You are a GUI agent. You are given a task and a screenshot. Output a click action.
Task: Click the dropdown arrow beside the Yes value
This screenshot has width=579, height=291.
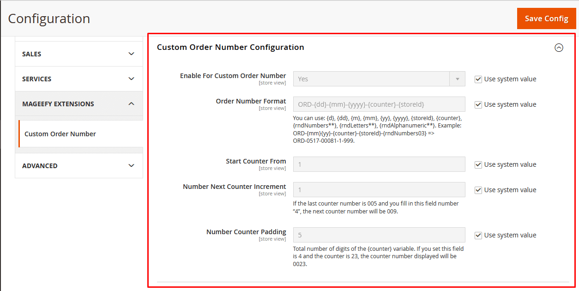pyautogui.click(x=457, y=79)
